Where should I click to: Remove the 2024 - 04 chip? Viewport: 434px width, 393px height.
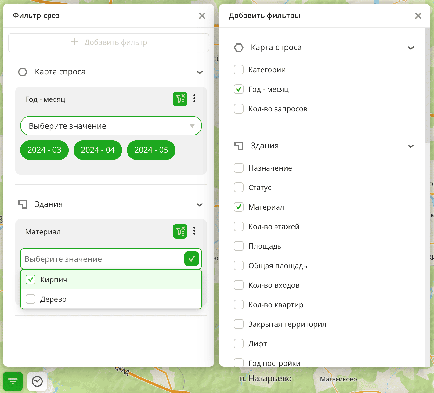pos(98,150)
